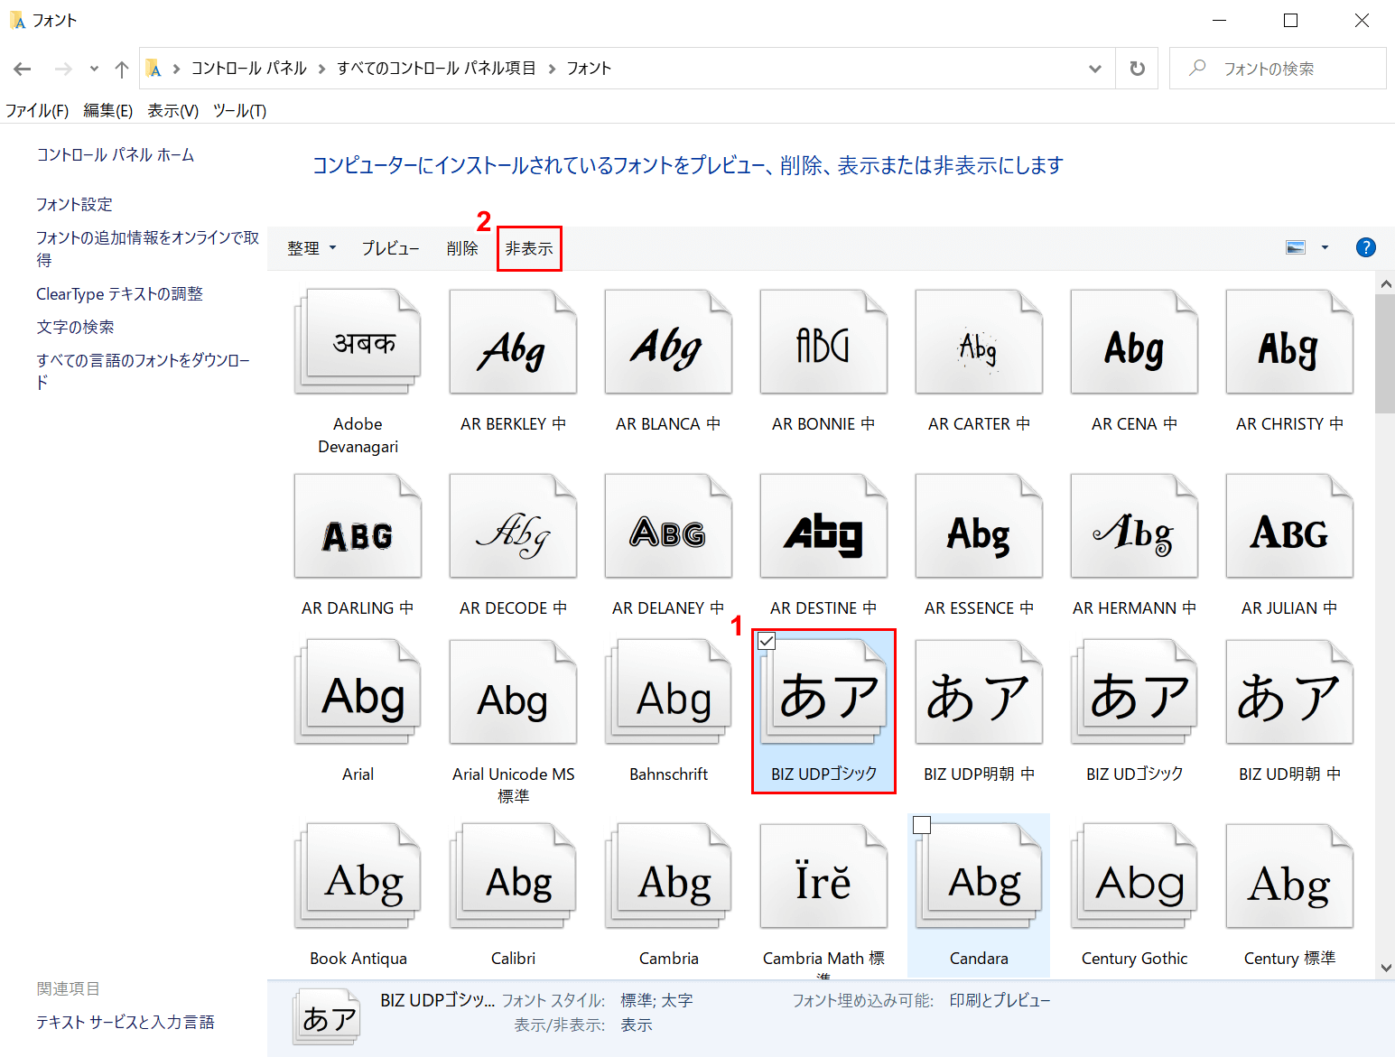Select the BIZ UDP明朝 font icon
1395x1057 pixels.
pyautogui.click(x=979, y=692)
